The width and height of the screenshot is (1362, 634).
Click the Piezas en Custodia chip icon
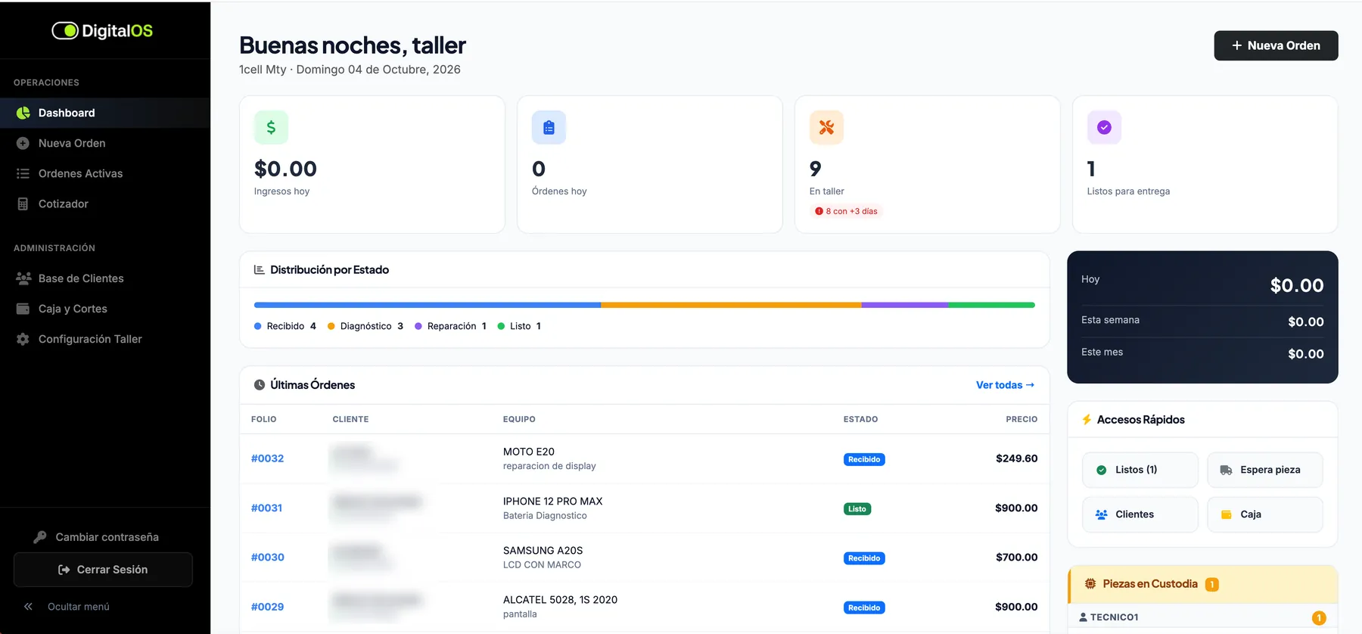click(x=1090, y=584)
